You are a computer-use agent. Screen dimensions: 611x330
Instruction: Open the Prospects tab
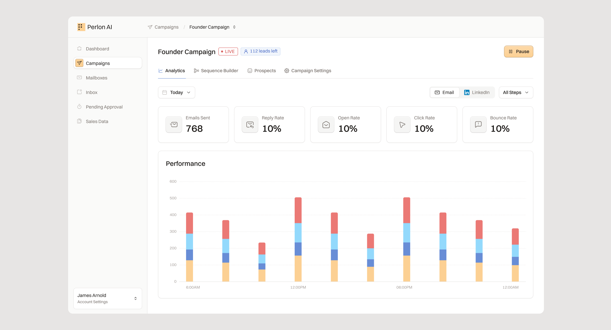point(262,71)
